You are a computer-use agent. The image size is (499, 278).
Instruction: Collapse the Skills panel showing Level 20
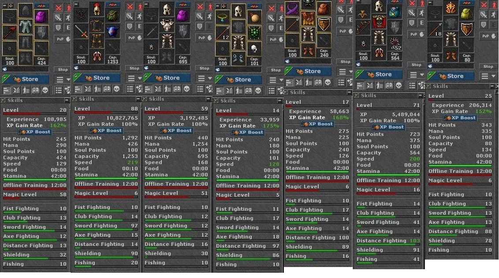67,100
